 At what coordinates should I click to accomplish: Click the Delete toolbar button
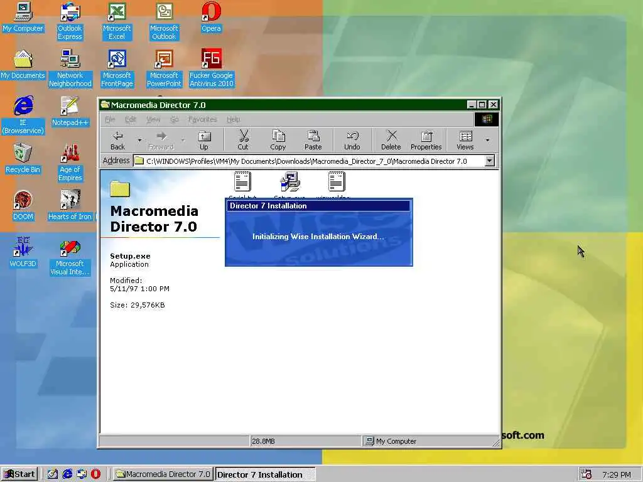point(391,140)
